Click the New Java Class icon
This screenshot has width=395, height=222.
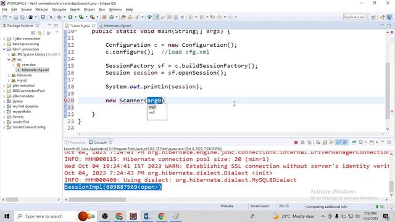point(111,17)
